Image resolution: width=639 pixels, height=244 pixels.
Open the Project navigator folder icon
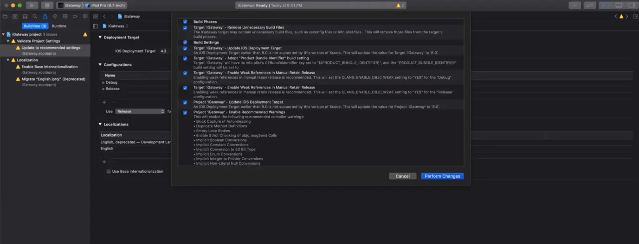tap(5, 16)
